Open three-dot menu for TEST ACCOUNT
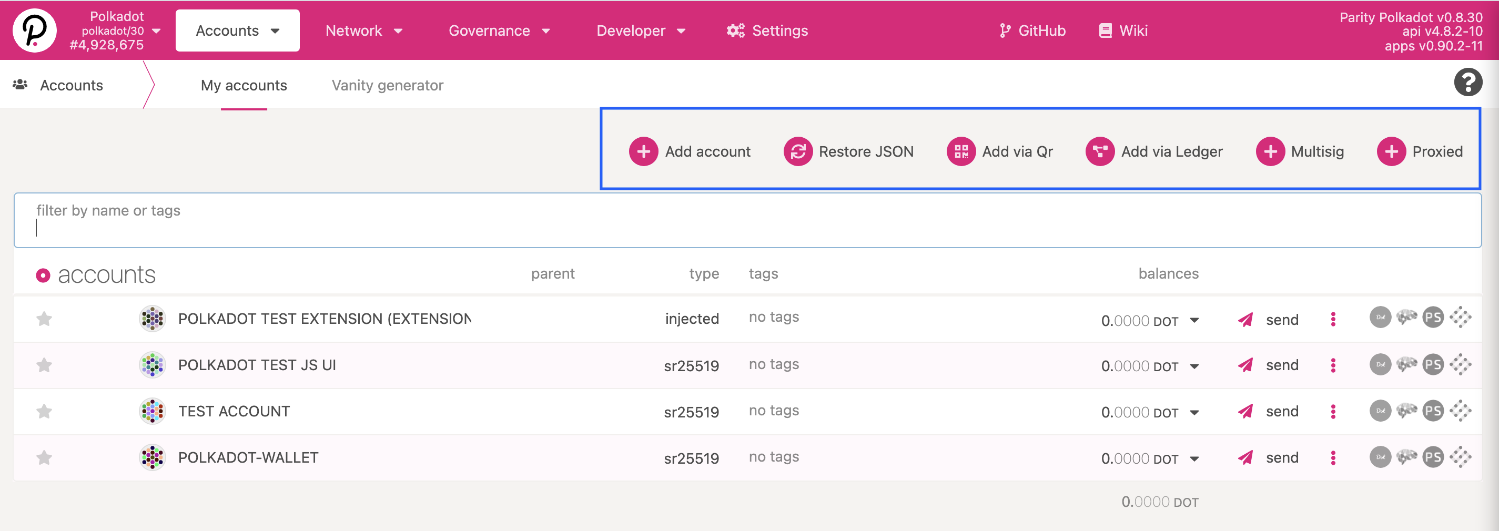The width and height of the screenshot is (1499, 531). pyautogui.click(x=1333, y=412)
